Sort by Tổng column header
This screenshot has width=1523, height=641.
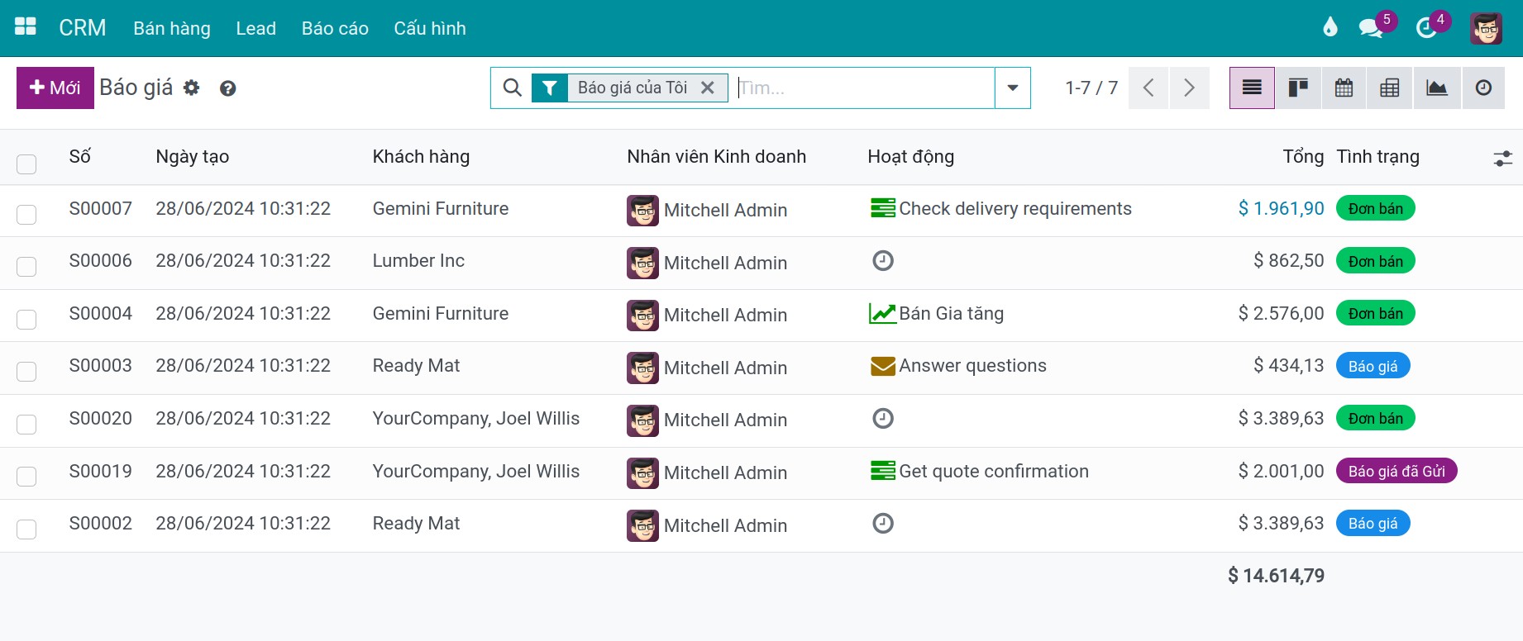point(1303,156)
